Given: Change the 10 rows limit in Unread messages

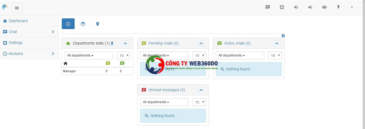Looking at the screenshot, I should (x=199, y=102).
